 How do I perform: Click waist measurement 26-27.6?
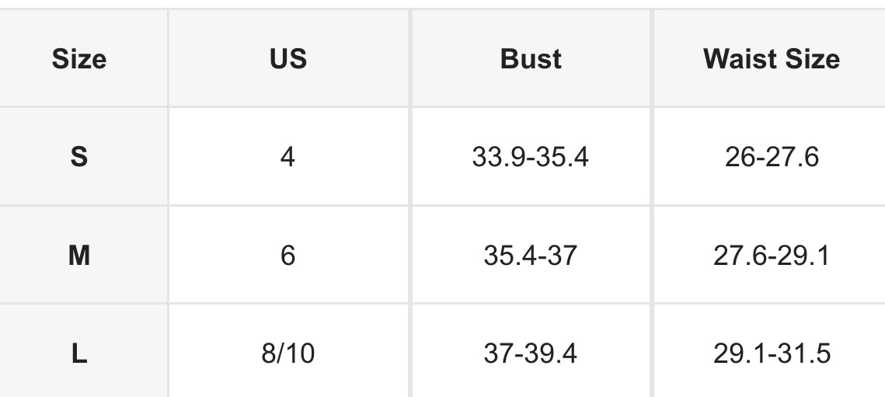pyautogui.click(x=772, y=158)
